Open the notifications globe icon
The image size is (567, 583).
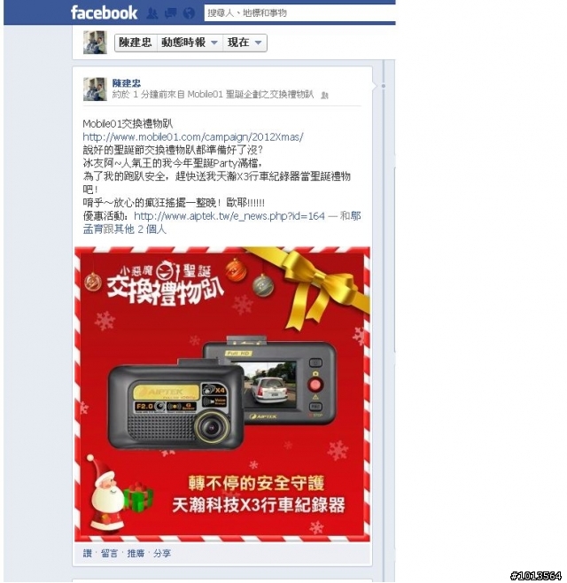(190, 13)
